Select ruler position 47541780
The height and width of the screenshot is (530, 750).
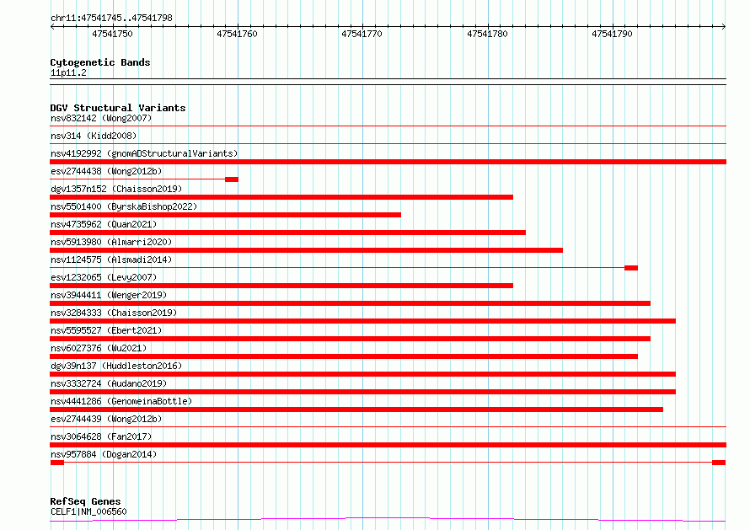click(x=487, y=34)
